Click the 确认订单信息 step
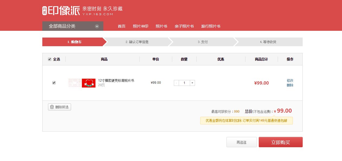This screenshot has height=161, width=342. (137, 42)
